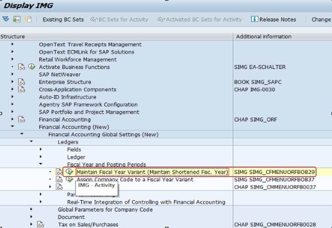The width and height of the screenshot is (332, 228).
Task: Execute Maintain Fiscal Year Variant activity icon
Action: click(69, 172)
